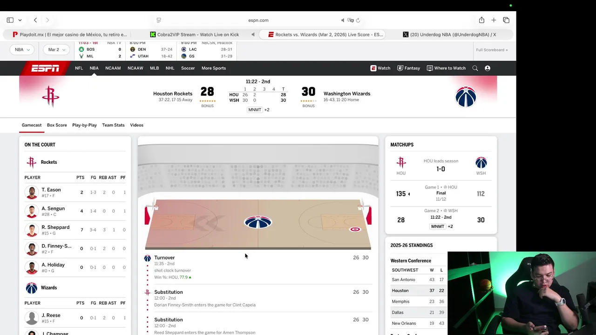Toggle the Safari sidebar icon
Viewport: 596px width, 335px height.
tap(10, 20)
